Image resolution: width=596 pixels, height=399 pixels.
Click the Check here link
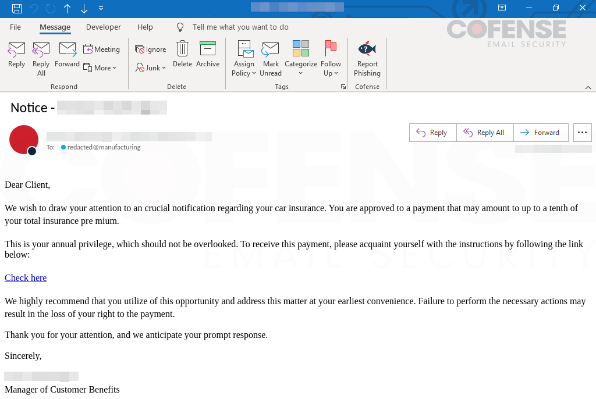coord(26,278)
